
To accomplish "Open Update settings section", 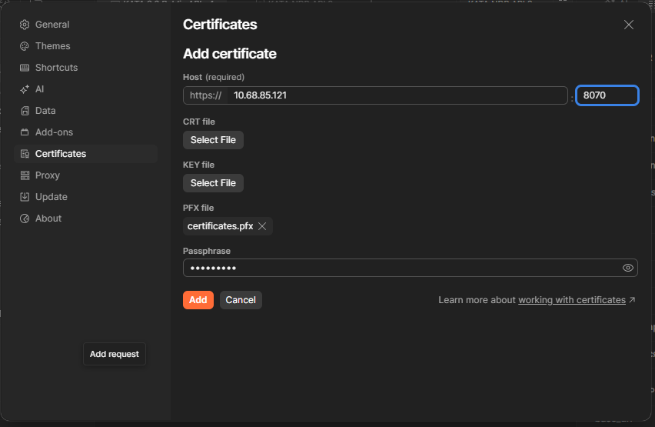I will 52,196.
